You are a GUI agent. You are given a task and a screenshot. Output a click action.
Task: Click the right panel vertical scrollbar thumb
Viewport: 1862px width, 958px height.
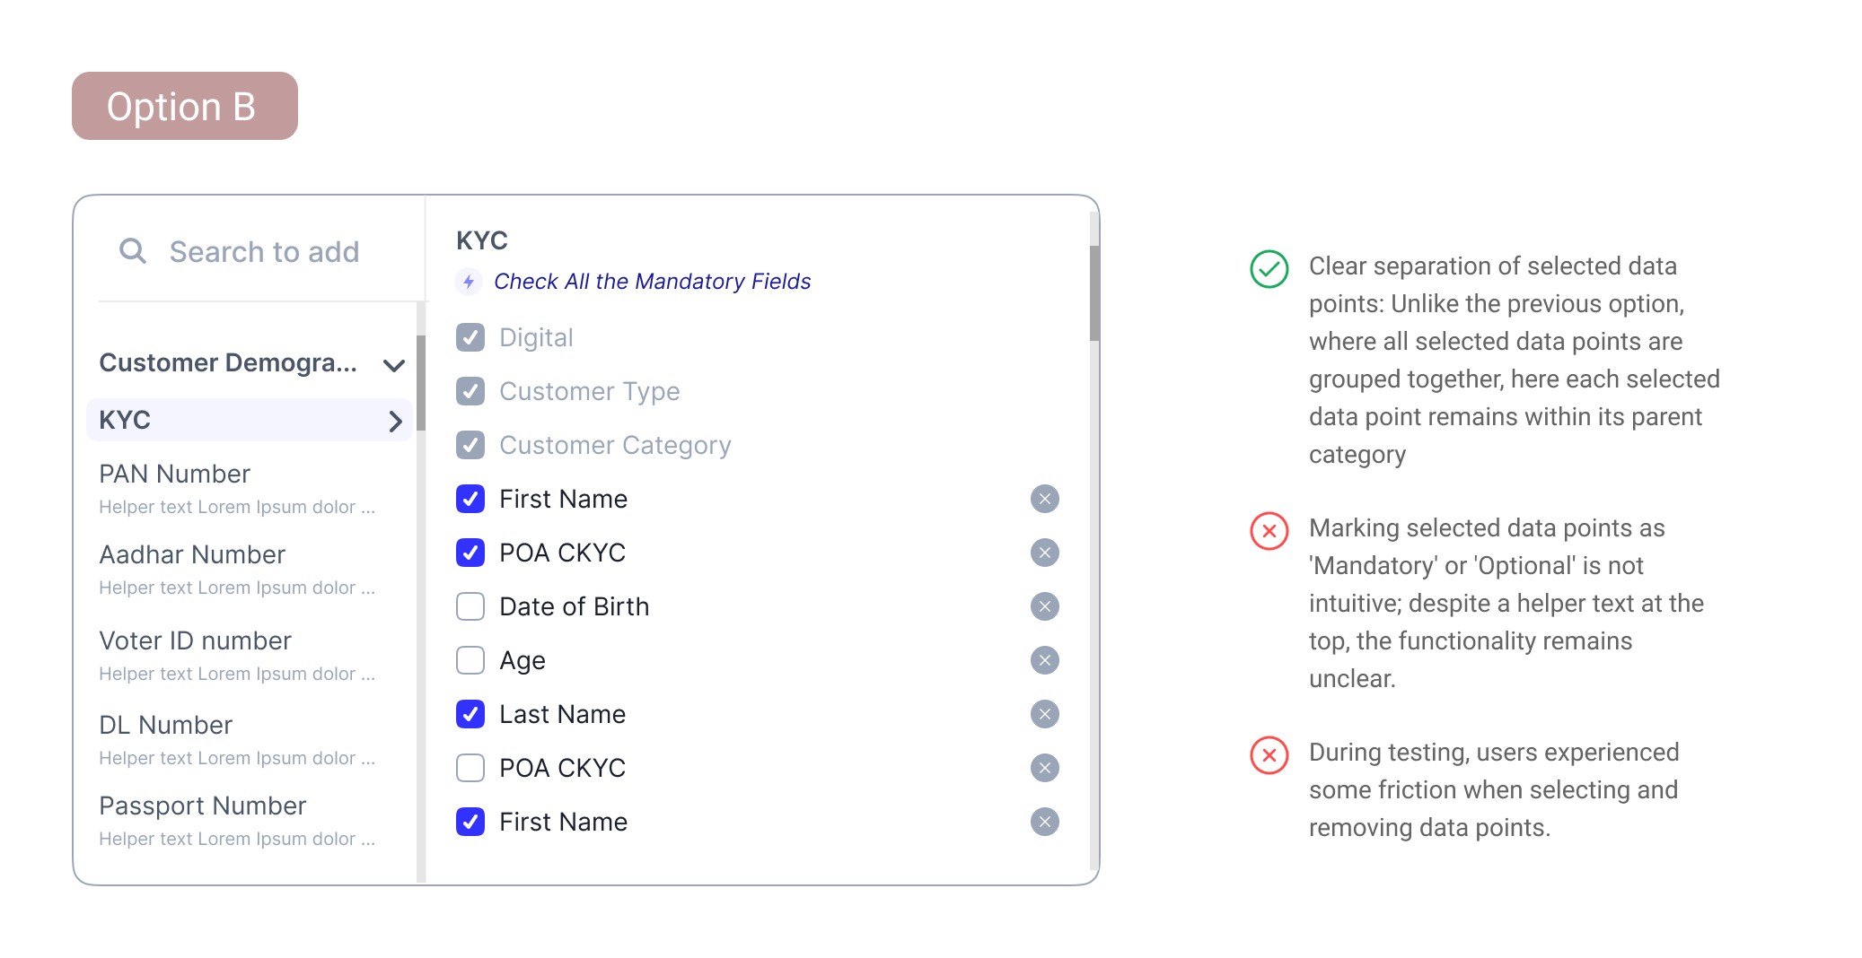coord(1094,292)
